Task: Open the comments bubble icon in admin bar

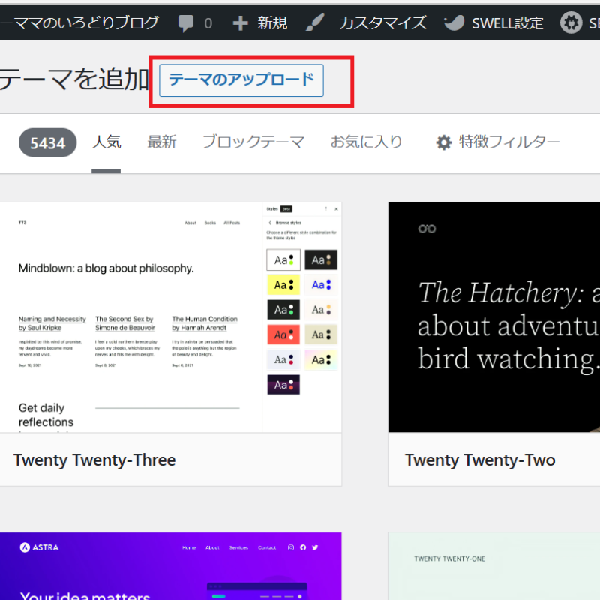Action: point(186,23)
